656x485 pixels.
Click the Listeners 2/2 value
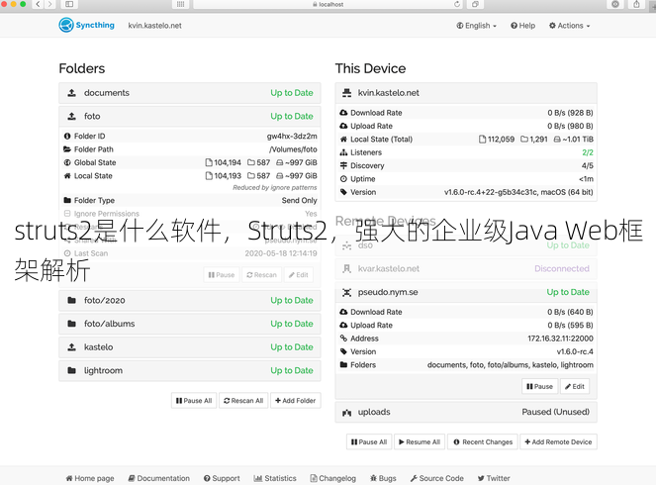tap(588, 152)
